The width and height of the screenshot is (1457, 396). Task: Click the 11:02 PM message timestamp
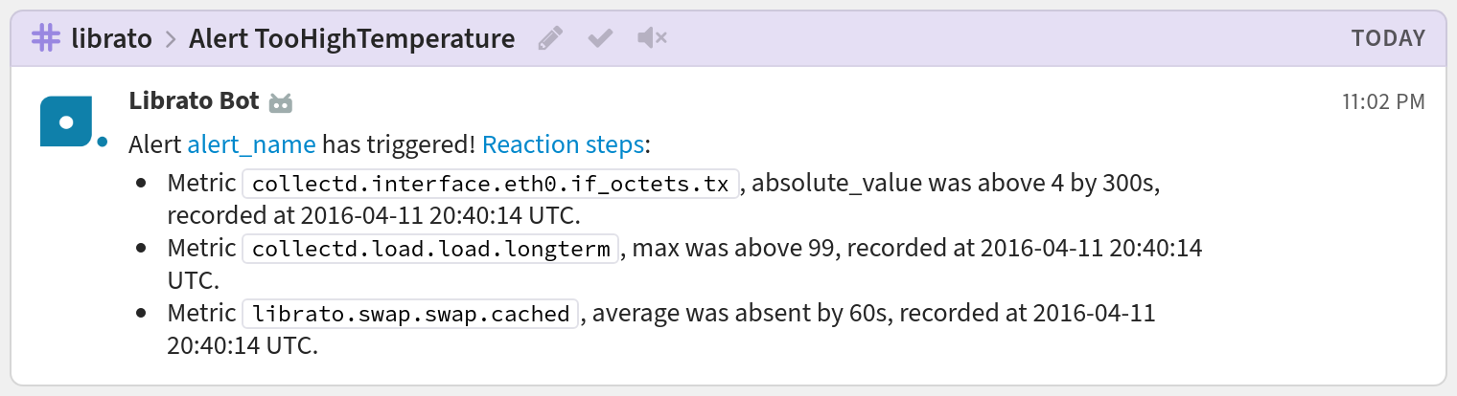[x=1383, y=101]
